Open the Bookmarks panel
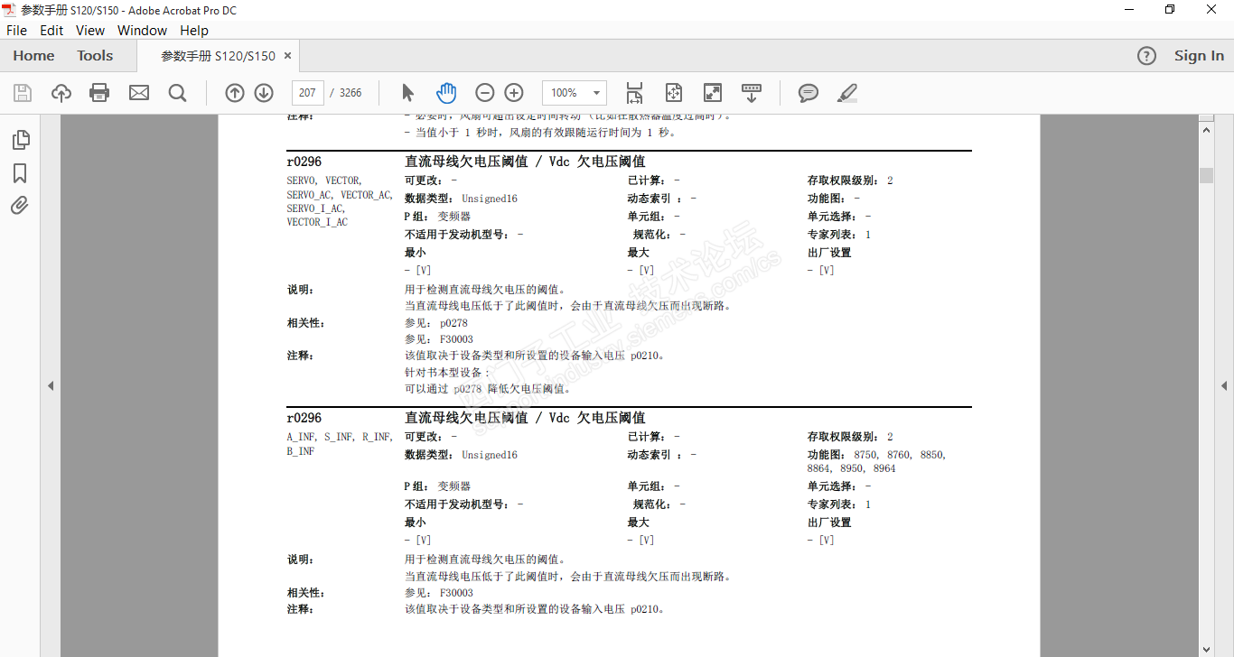This screenshot has height=657, width=1234. 20,173
